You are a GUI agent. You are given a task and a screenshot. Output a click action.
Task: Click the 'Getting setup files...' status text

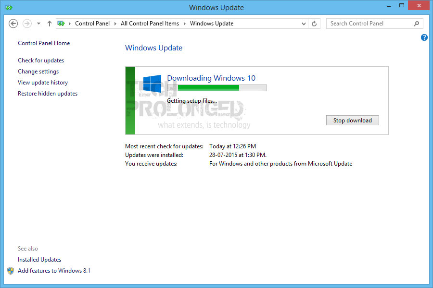pyautogui.click(x=192, y=101)
